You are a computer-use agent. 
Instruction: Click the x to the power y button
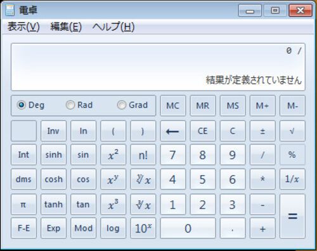[113, 179]
